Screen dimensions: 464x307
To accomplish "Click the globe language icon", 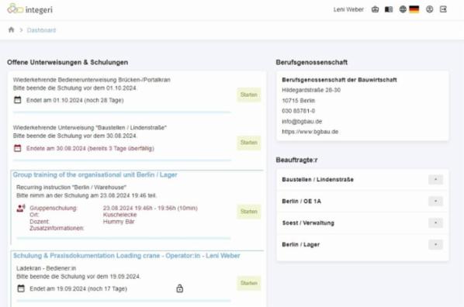I will coord(403,9).
